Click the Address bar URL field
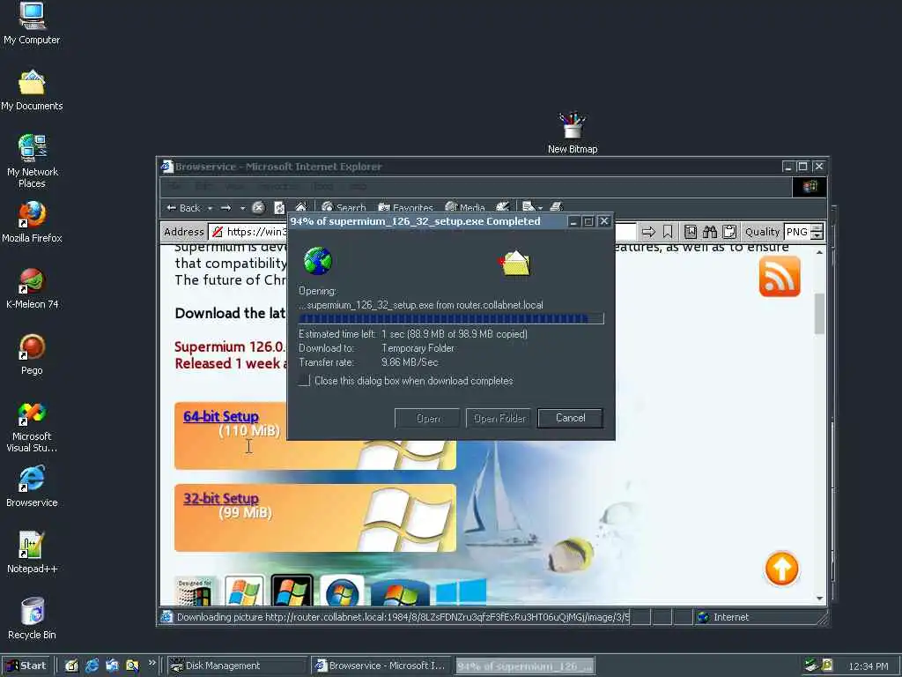 (x=248, y=232)
